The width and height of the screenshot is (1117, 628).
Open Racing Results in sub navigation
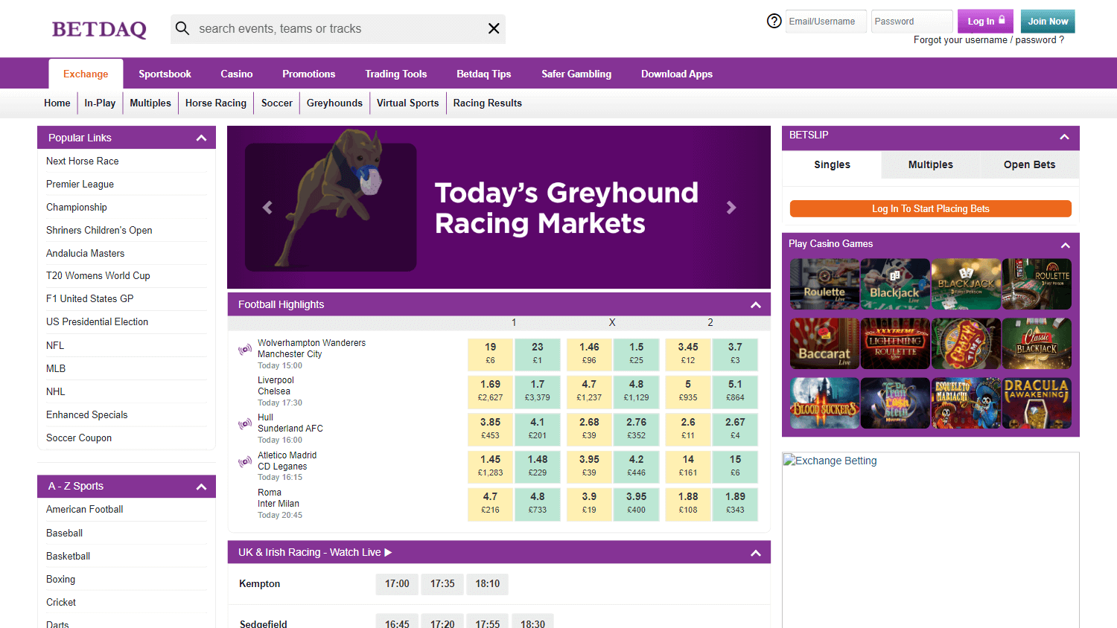tap(488, 103)
